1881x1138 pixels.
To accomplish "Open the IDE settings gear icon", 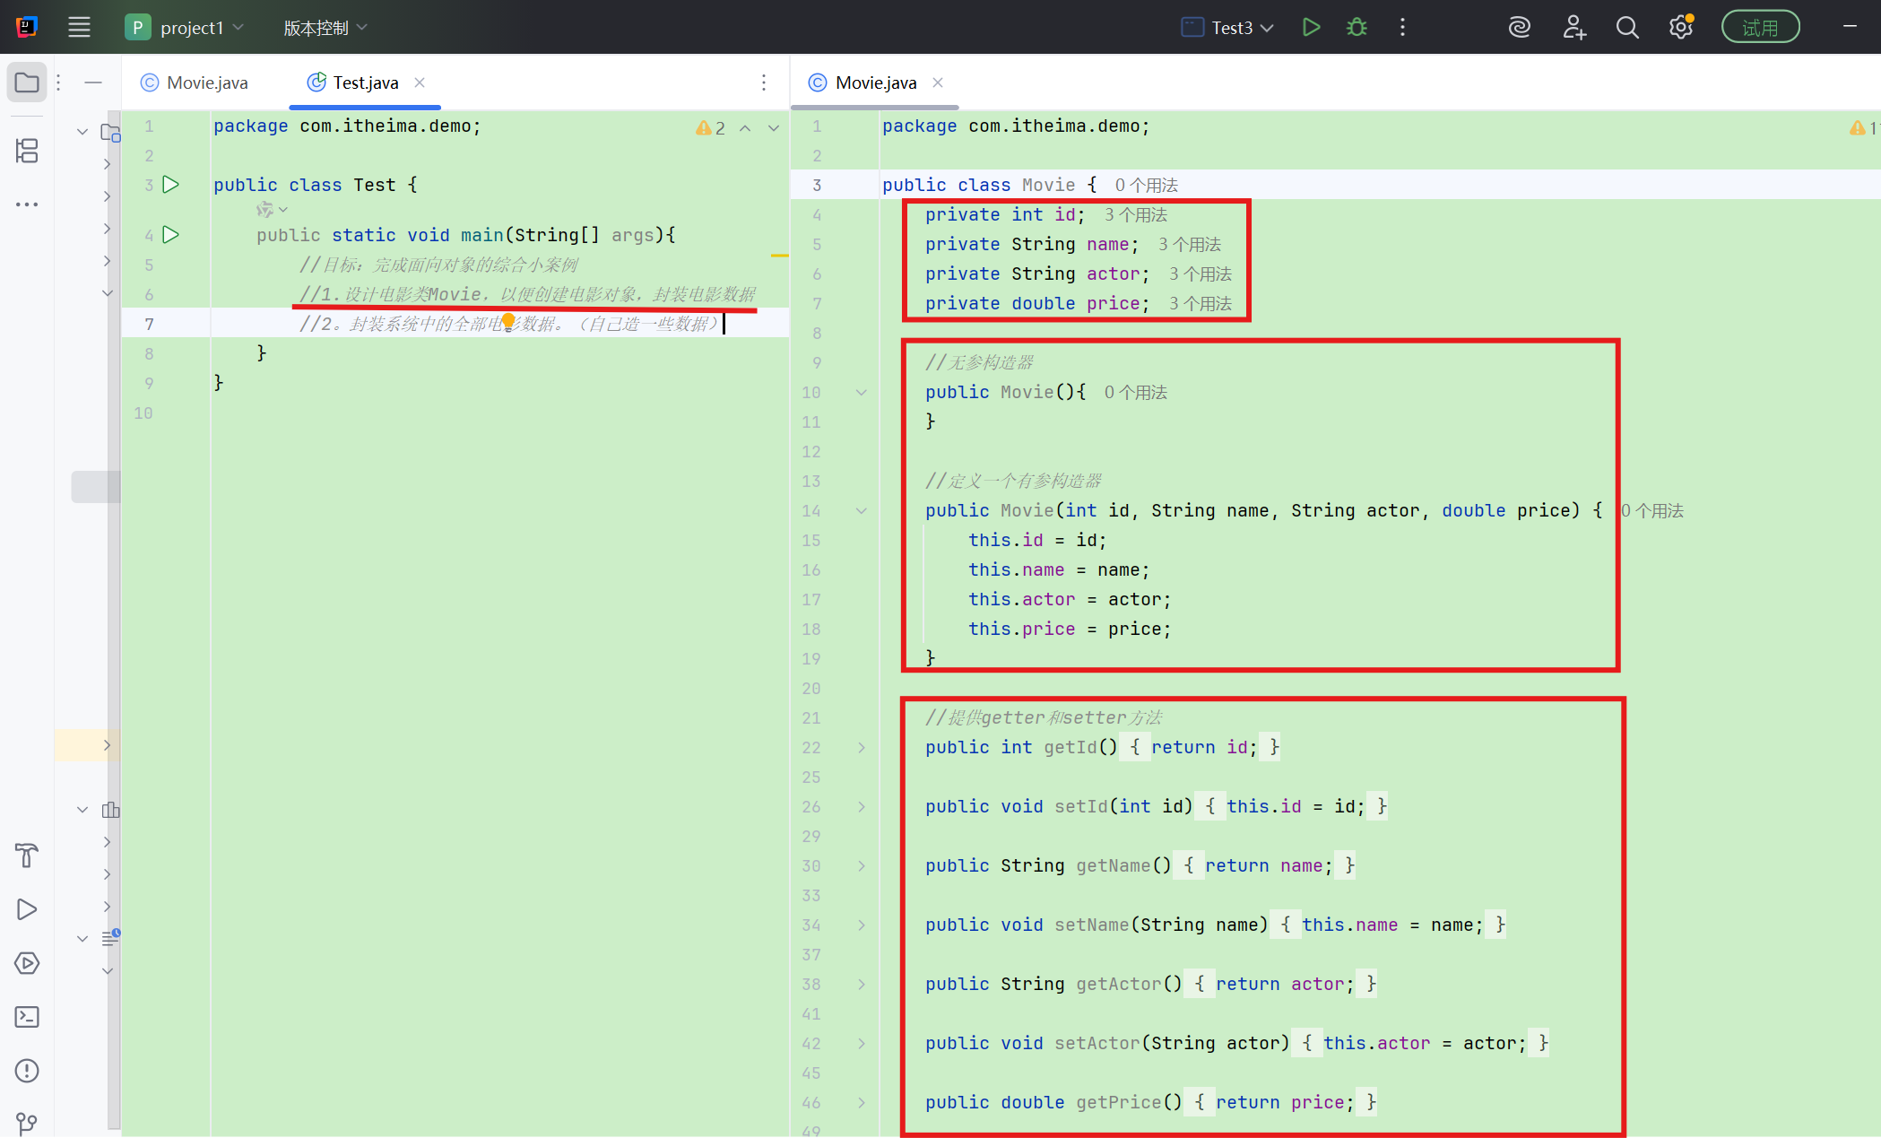I will pos(1681,27).
